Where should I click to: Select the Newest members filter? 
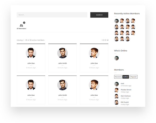[x=118, y=77]
